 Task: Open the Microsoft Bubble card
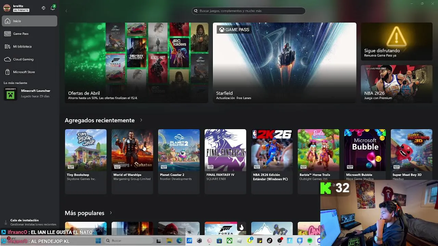[365, 154]
